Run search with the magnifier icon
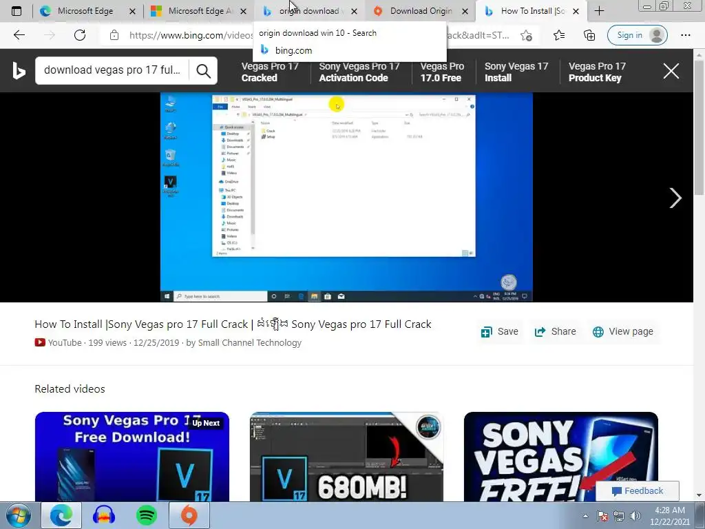The height and width of the screenshot is (529, 705). 203,71
